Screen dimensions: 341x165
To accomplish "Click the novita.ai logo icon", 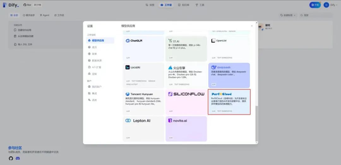I will point(170,121).
